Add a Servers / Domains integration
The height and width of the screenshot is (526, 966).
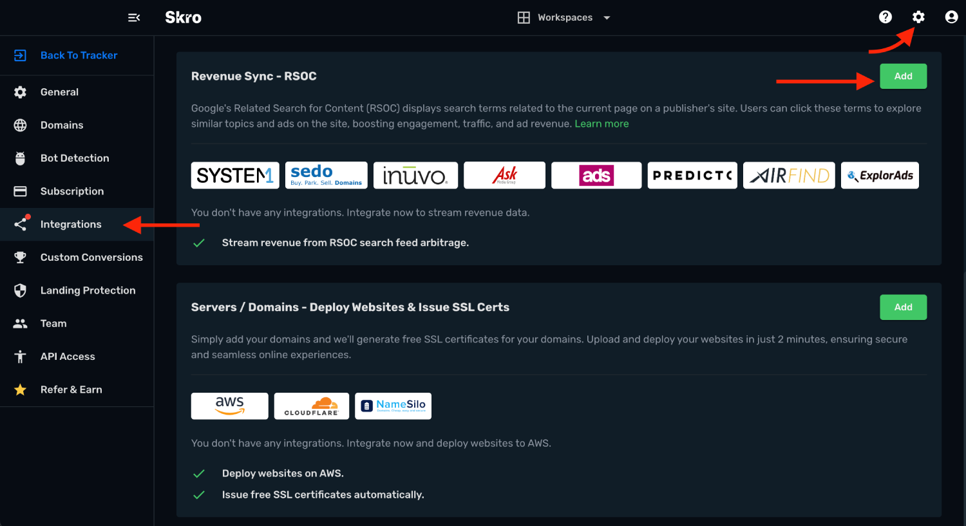click(904, 307)
